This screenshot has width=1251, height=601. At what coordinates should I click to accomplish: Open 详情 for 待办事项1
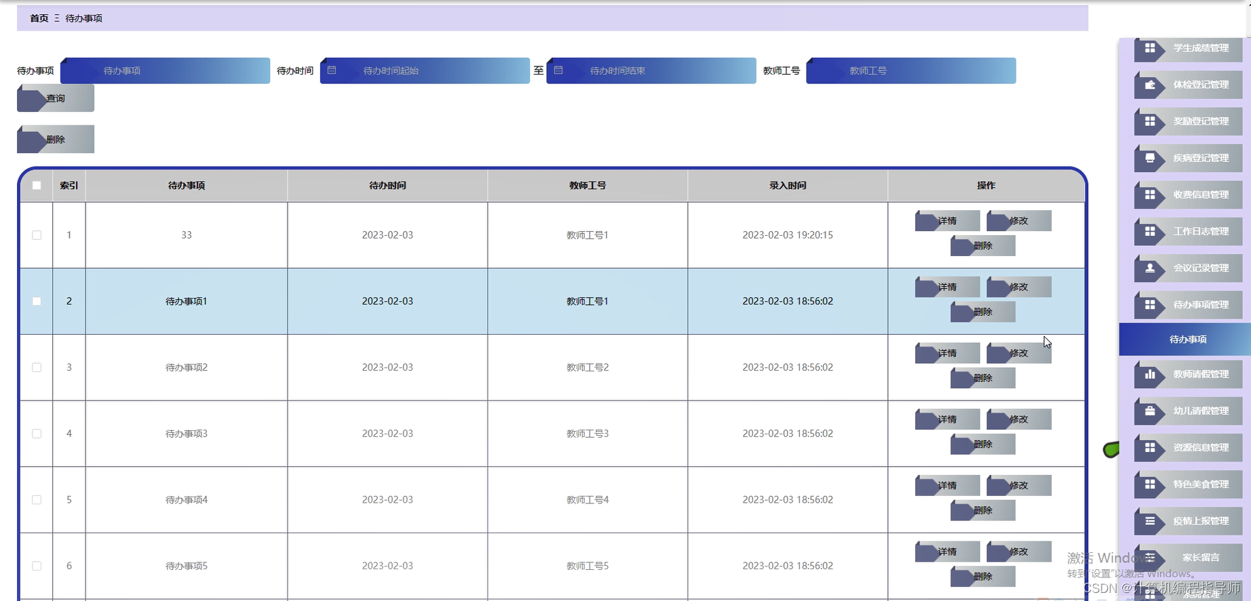coord(947,287)
